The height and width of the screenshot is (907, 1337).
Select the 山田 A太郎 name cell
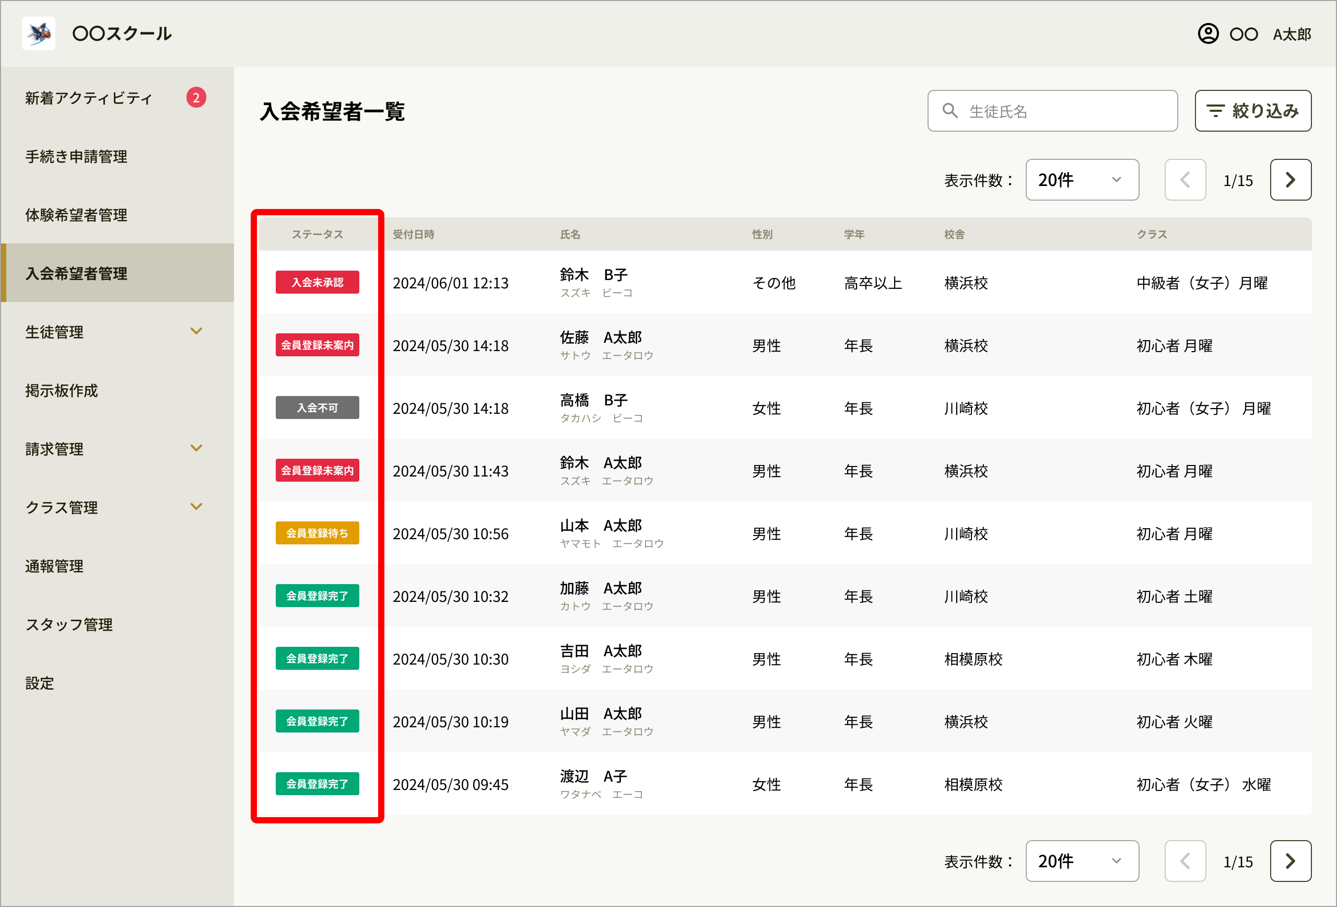606,722
